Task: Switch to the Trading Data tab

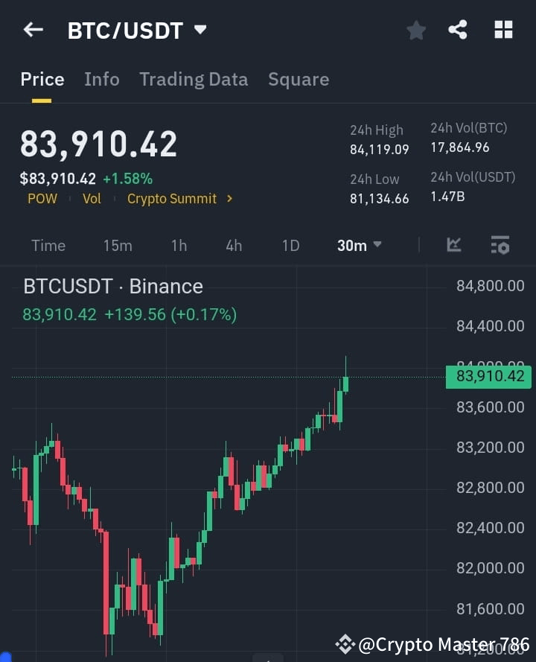Action: (194, 79)
